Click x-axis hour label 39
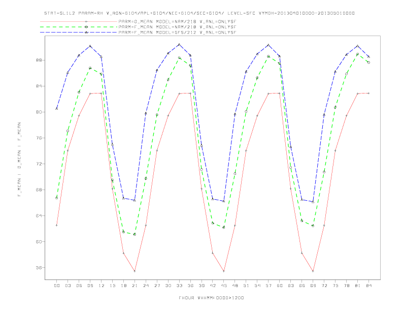 [202, 286]
